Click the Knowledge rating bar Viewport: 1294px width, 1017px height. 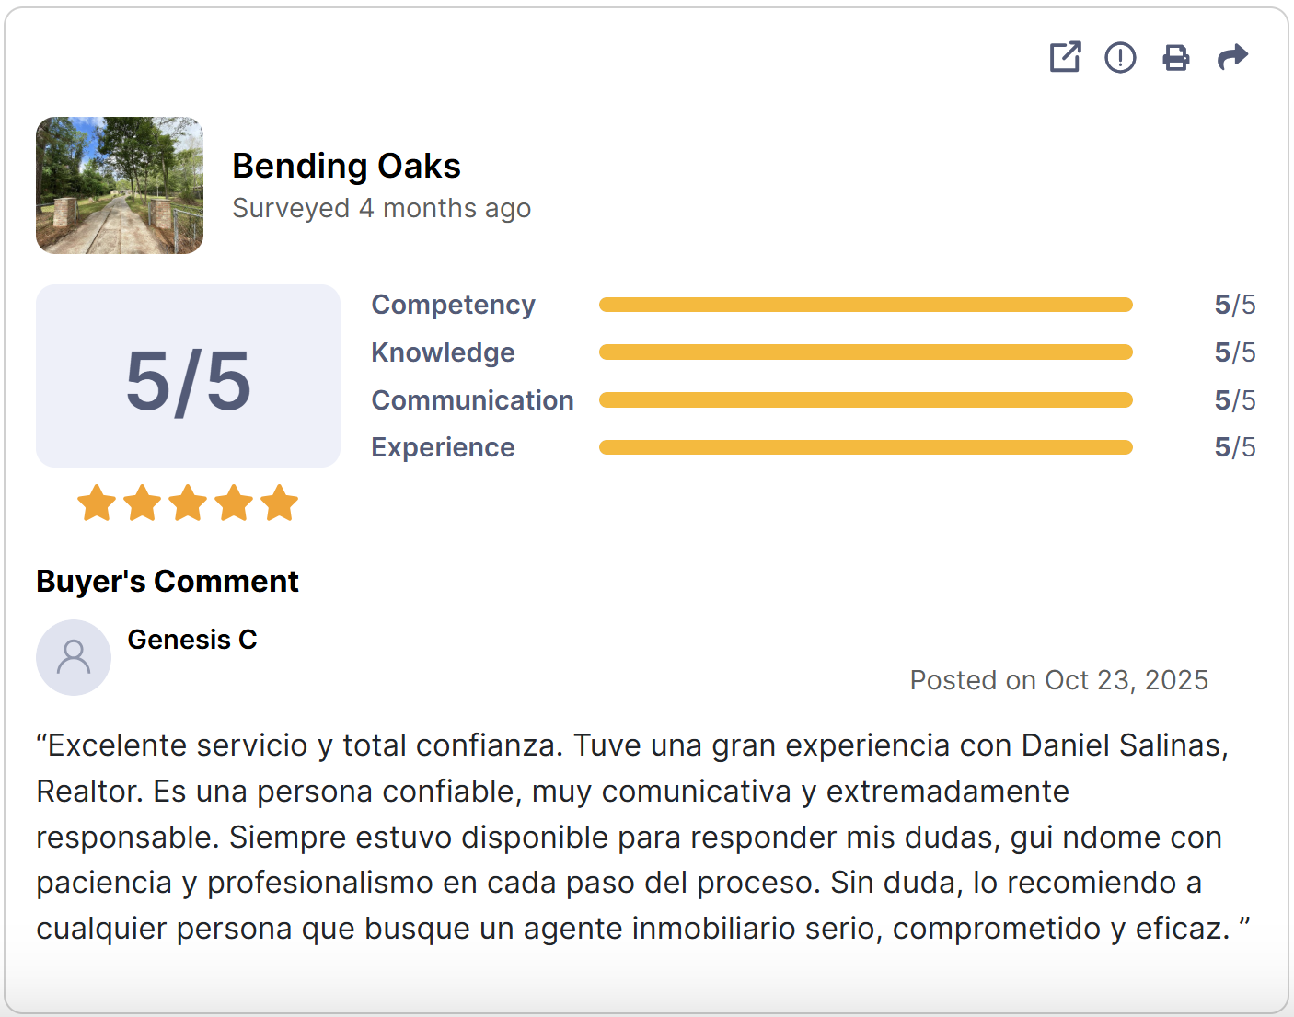pyautogui.click(x=865, y=352)
